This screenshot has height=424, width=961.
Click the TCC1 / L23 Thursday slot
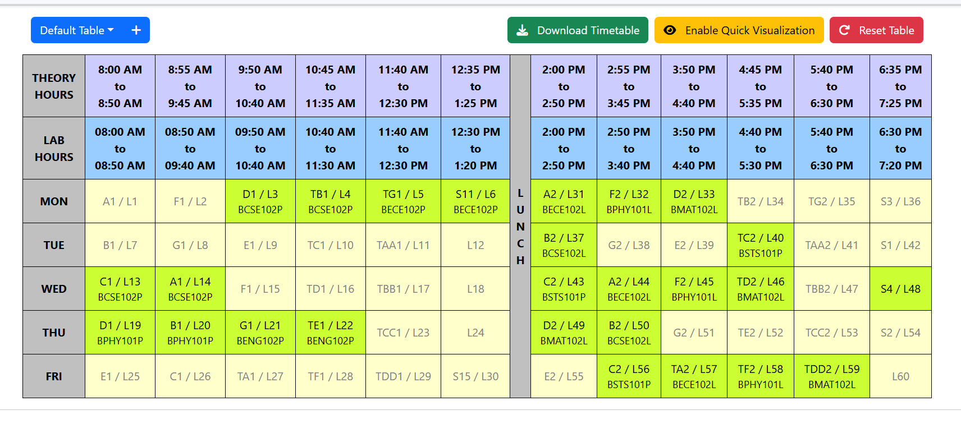[x=403, y=333]
